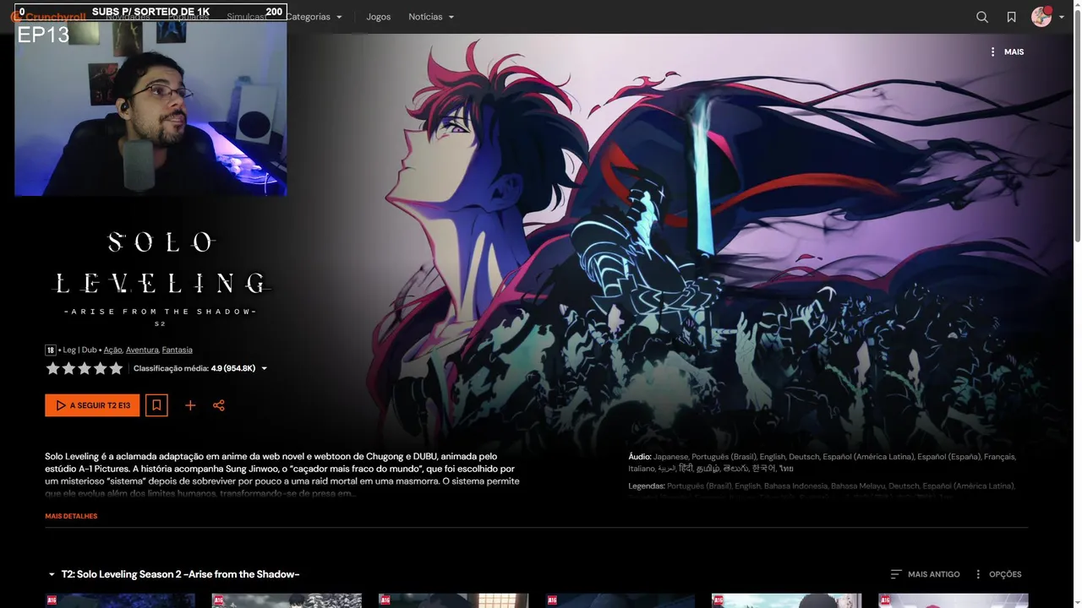Click the Solo Leveling title logo
The image size is (1082, 608).
(160, 279)
